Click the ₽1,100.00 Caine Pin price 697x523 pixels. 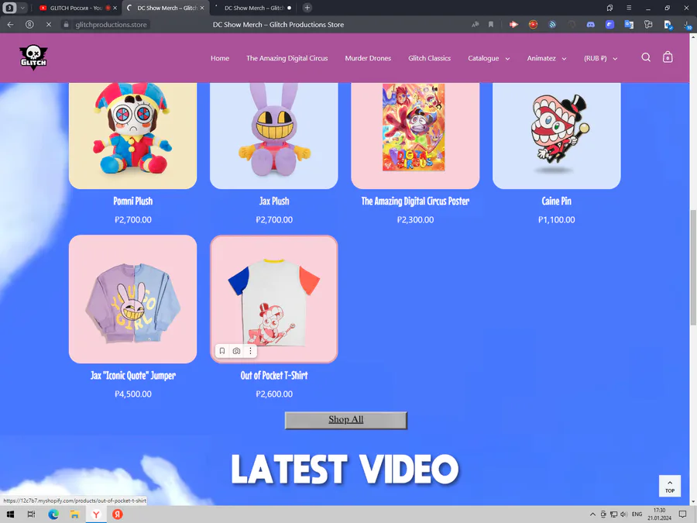[x=557, y=220]
